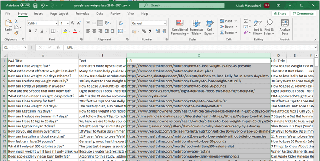Switch to the Page Layout tab
Image resolution: width=320 pixels, height=161 pixels.
click(x=59, y=14)
